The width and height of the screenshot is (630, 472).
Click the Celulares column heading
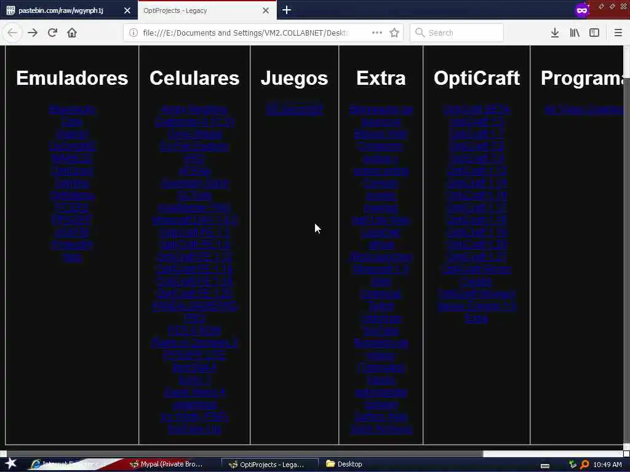pyautogui.click(x=194, y=78)
